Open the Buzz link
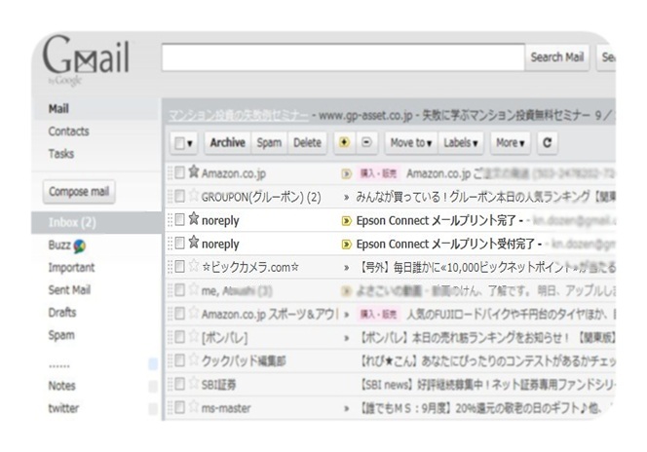647x452 pixels. (59, 245)
